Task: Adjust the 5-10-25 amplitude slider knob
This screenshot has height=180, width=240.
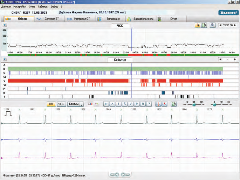Action: coord(214,105)
